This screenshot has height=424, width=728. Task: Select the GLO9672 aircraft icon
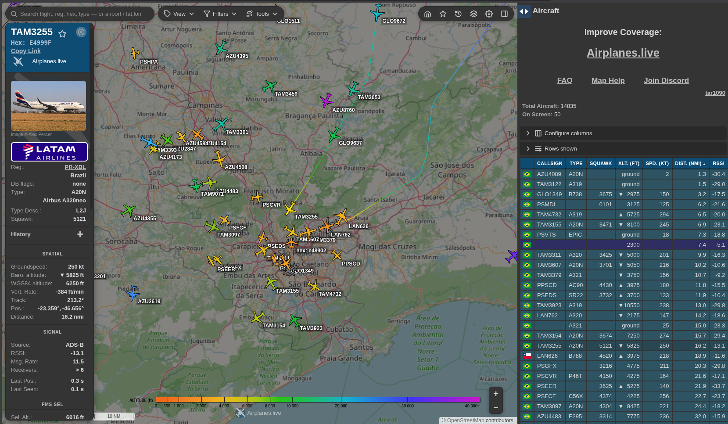tap(377, 12)
